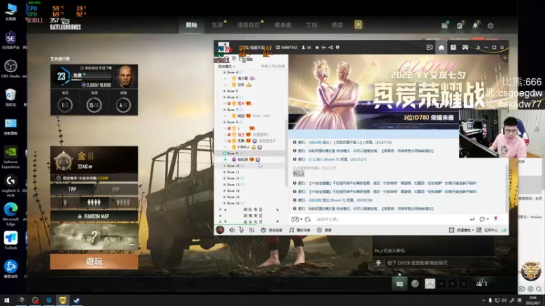The image size is (545, 306).
Task: Open the YY channel template menu
Action: pos(462,230)
